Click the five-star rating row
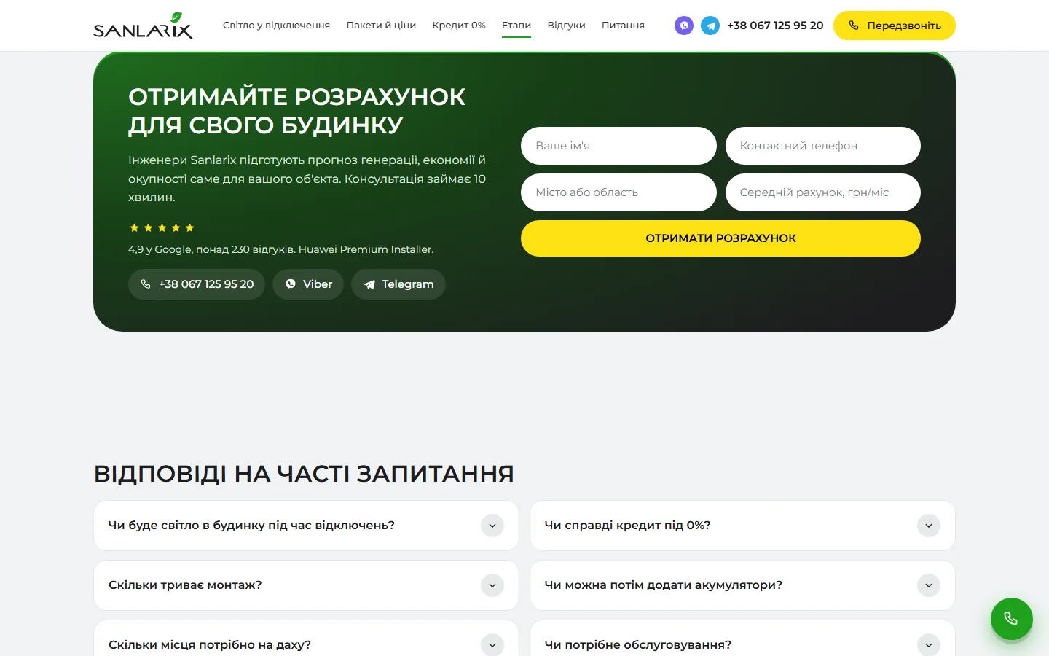The width and height of the screenshot is (1049, 656). point(162,228)
